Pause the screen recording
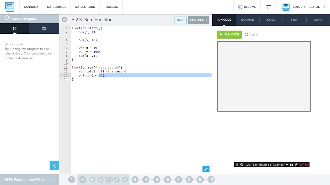Screen dimensions: 330x185 [301, 165]
